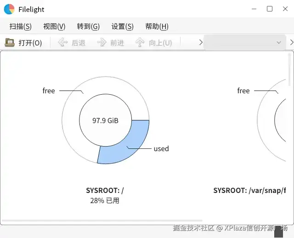This screenshot has width=294, height=238.
Task: Click the right-edge toolbar overflow chevron
Action: (x=291, y=43)
